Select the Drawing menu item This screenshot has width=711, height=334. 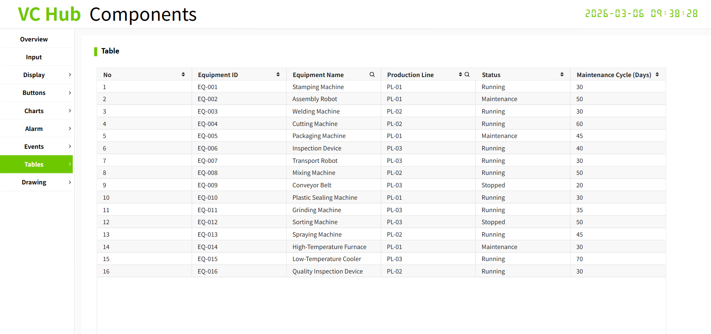click(x=34, y=182)
